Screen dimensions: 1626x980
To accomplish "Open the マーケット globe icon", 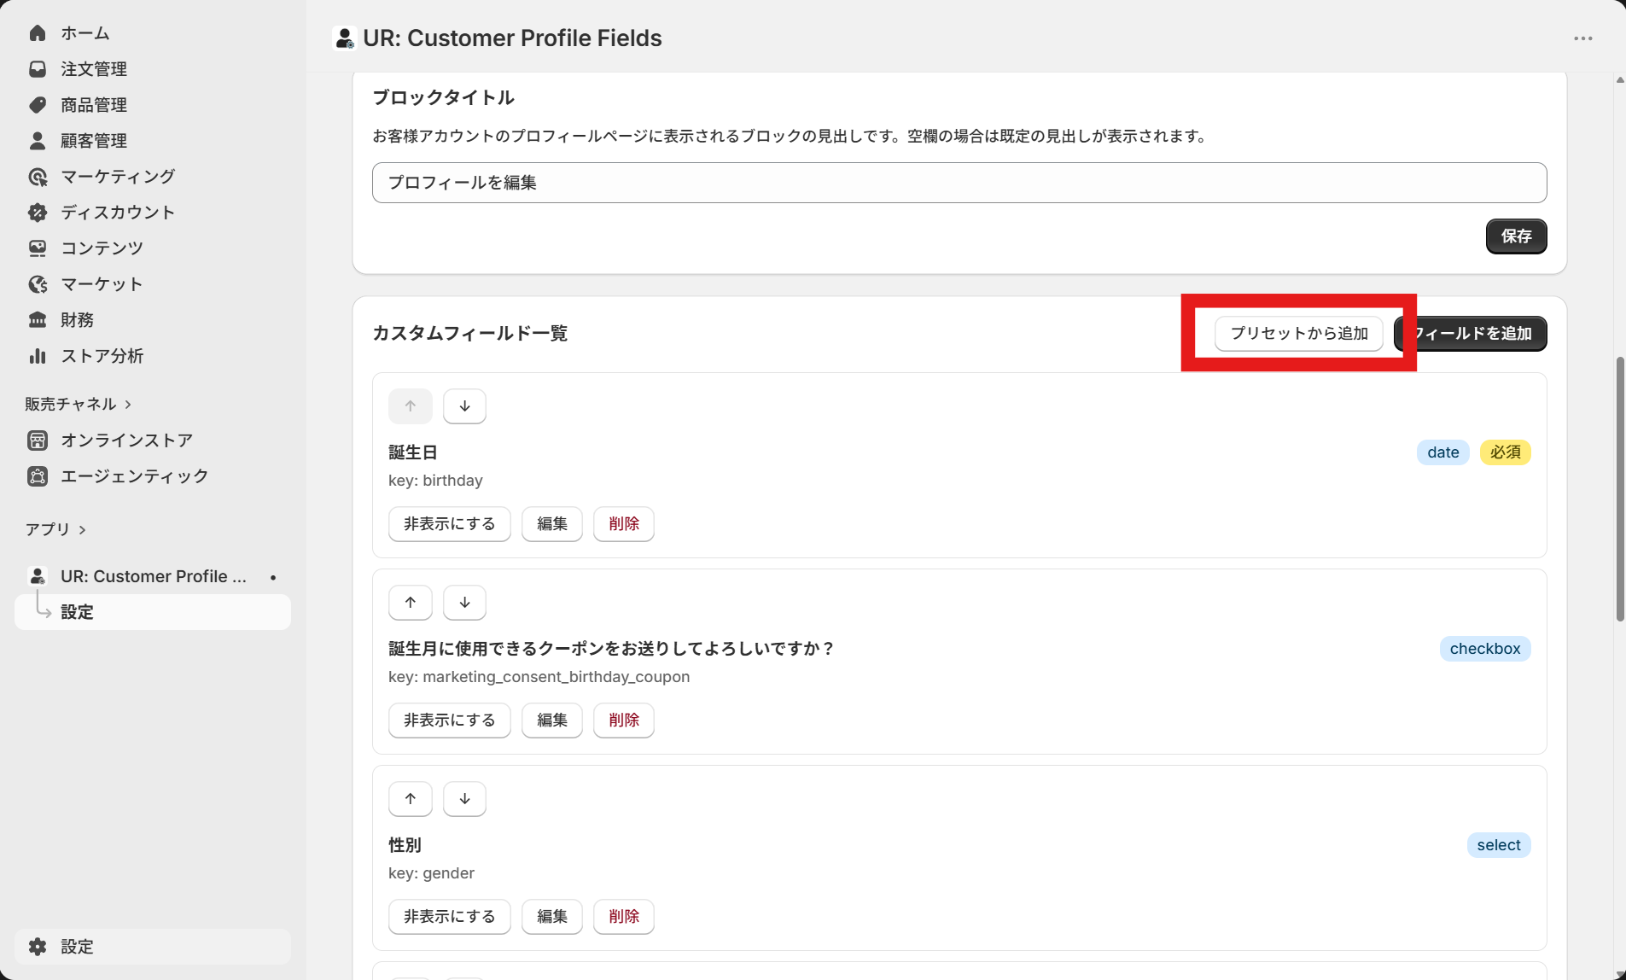I will click(38, 284).
